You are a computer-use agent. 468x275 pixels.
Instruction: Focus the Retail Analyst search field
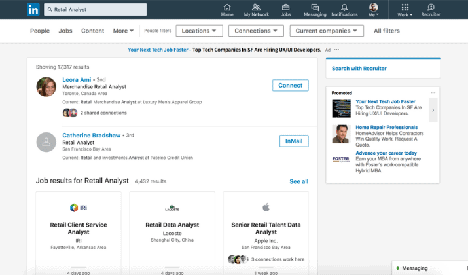click(x=95, y=10)
